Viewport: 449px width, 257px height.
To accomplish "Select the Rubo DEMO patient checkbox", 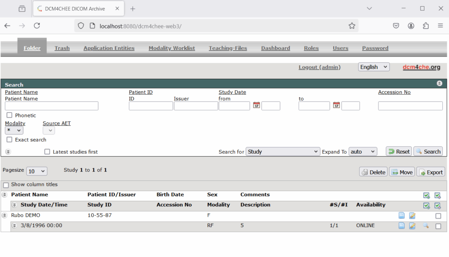I will (x=438, y=216).
